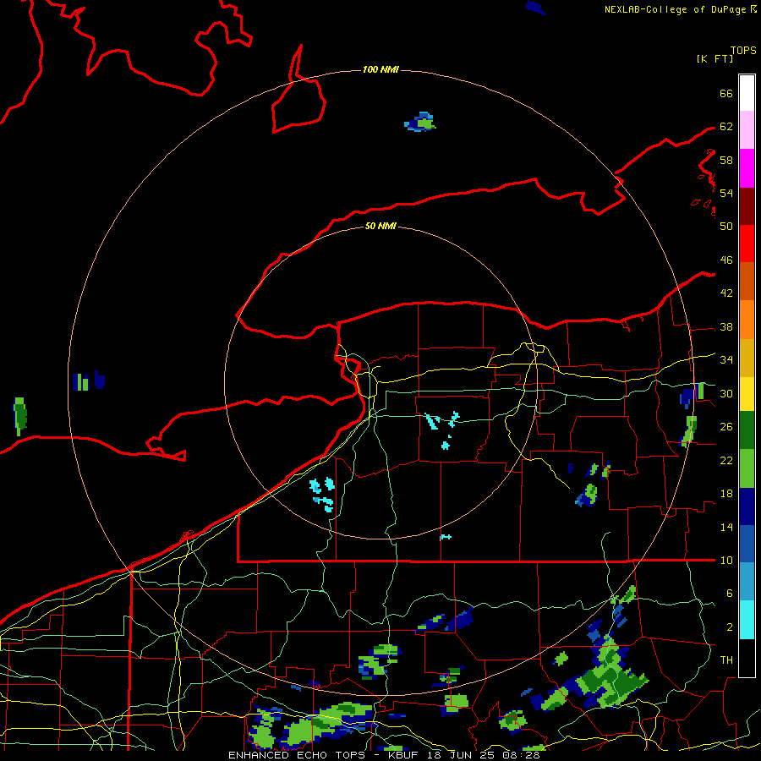Image resolution: width=761 pixels, height=761 pixels.
Task: Click the '34' legend value
Action: pos(726,360)
